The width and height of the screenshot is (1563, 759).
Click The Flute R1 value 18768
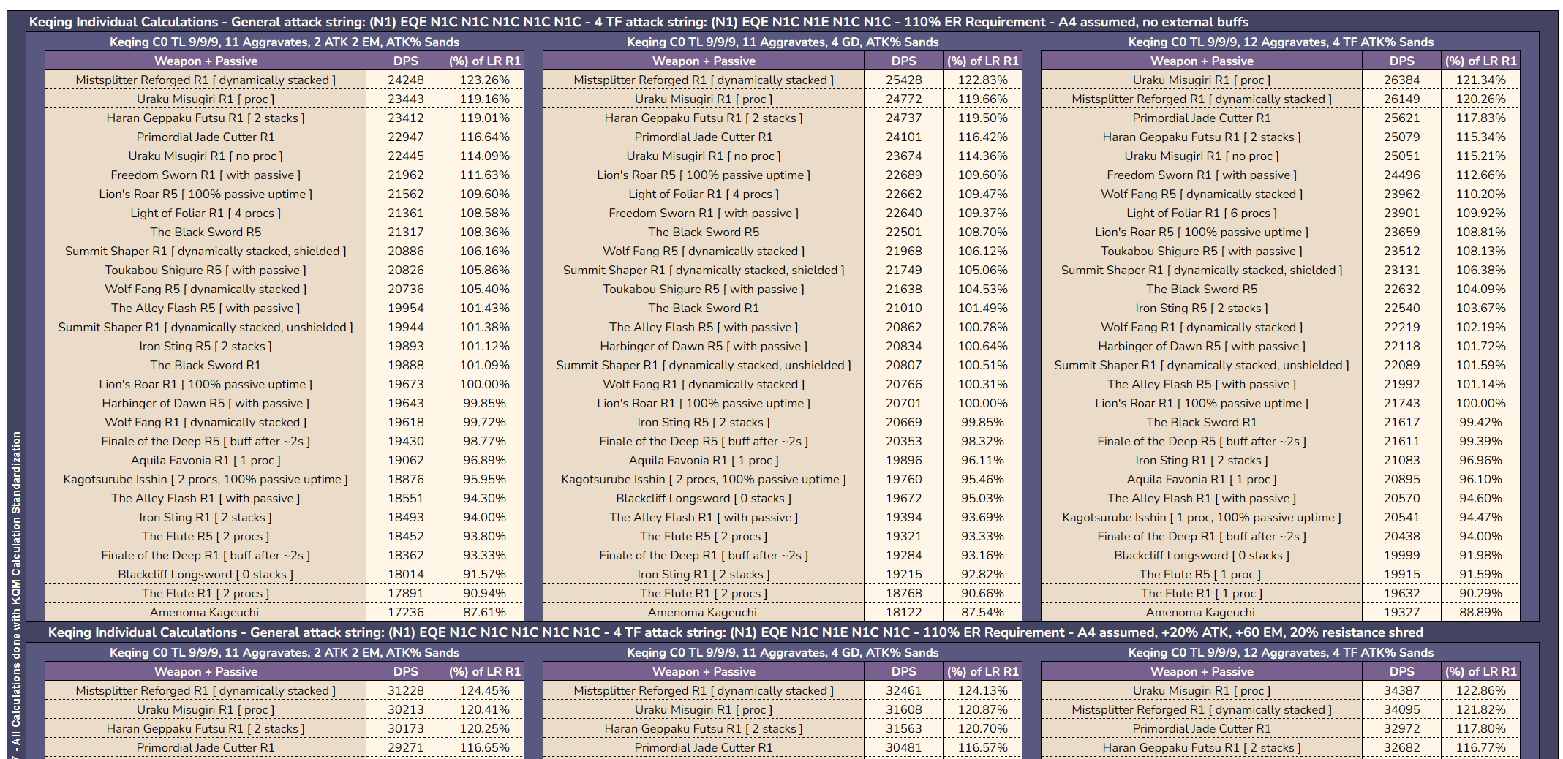click(903, 593)
